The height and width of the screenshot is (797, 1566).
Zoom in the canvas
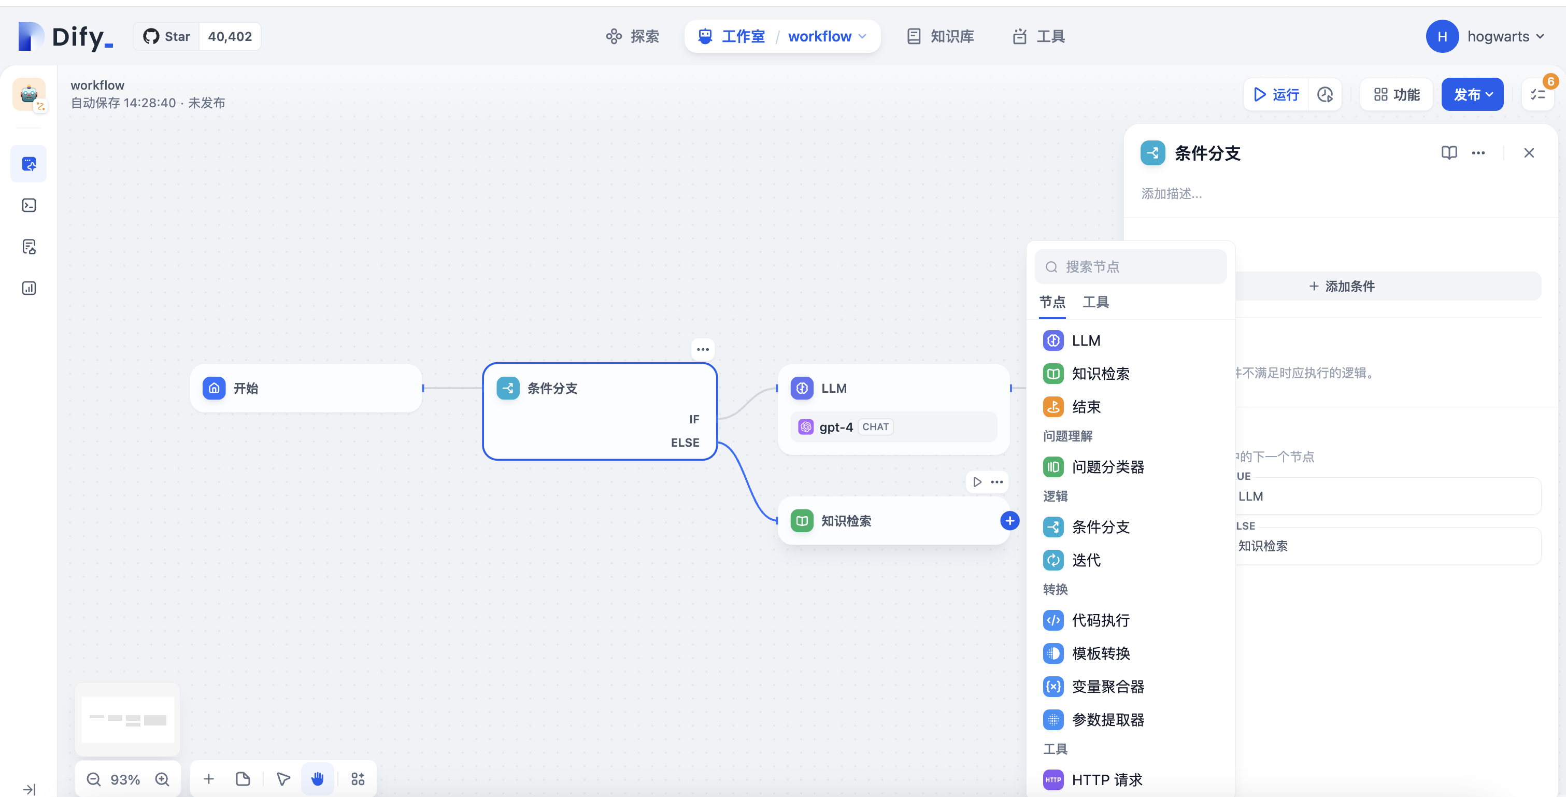[162, 779]
